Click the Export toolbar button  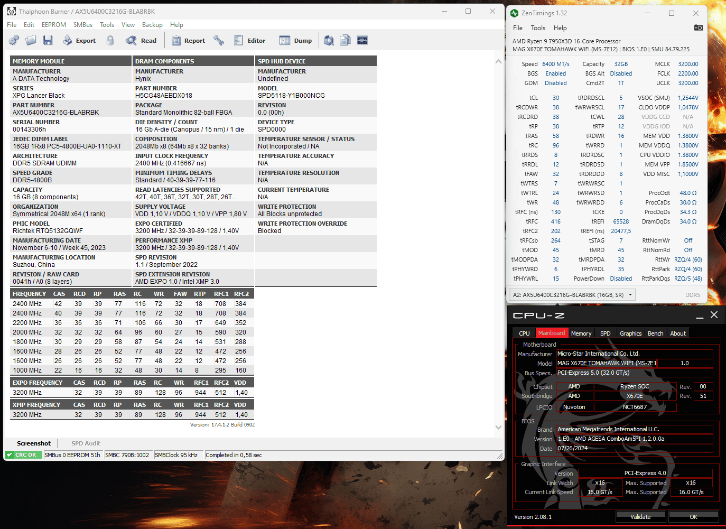click(x=79, y=40)
